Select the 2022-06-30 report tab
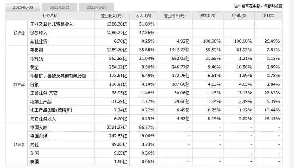Image resolution: width=294 pixels, height=168 pixels. pos(96,7)
